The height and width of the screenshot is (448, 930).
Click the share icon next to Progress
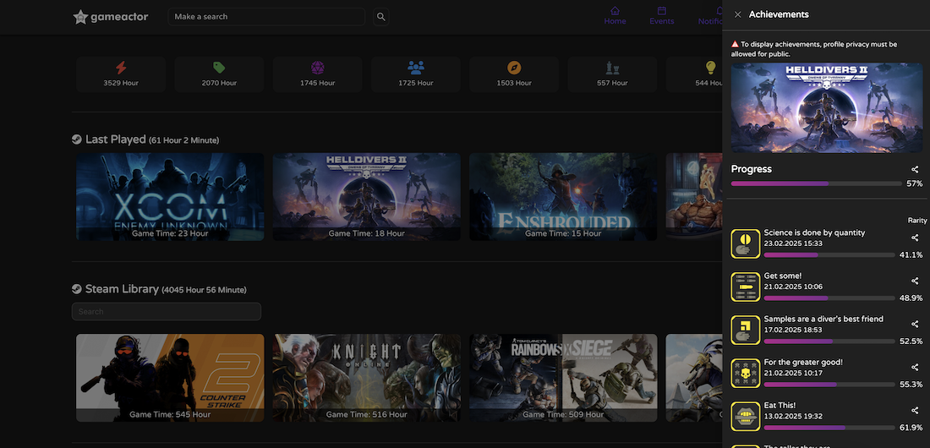[915, 170]
